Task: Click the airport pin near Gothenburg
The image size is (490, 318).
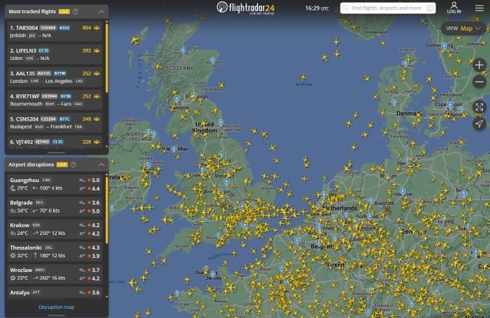Action: click(444, 46)
